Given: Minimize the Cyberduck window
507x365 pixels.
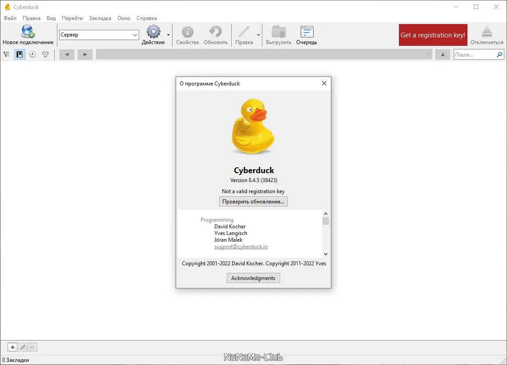Looking at the screenshot, I should click(x=456, y=7).
